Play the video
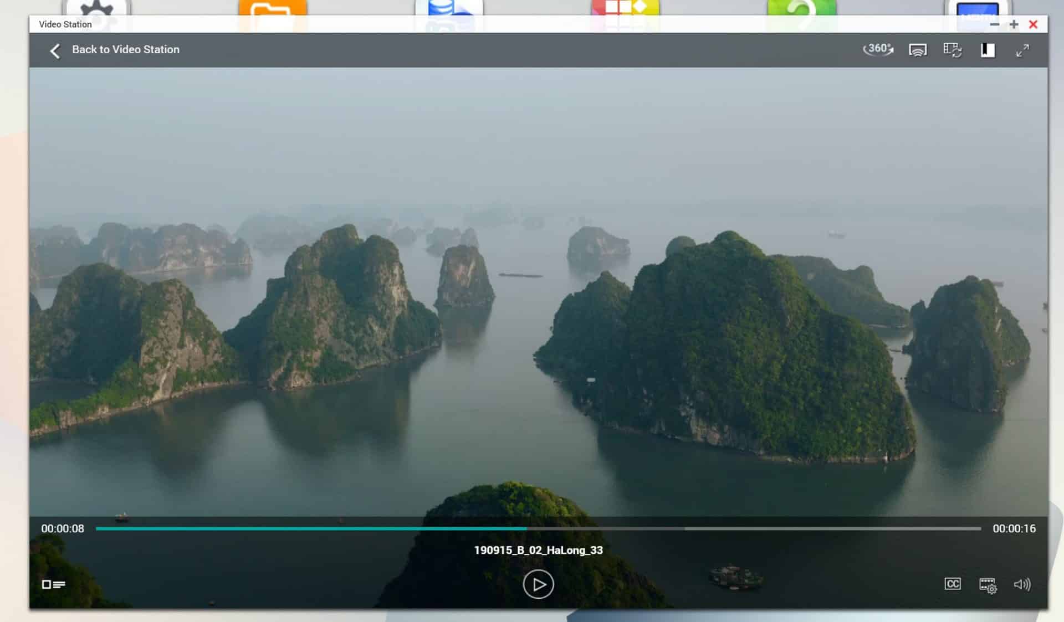Viewport: 1064px width, 622px height. [538, 584]
